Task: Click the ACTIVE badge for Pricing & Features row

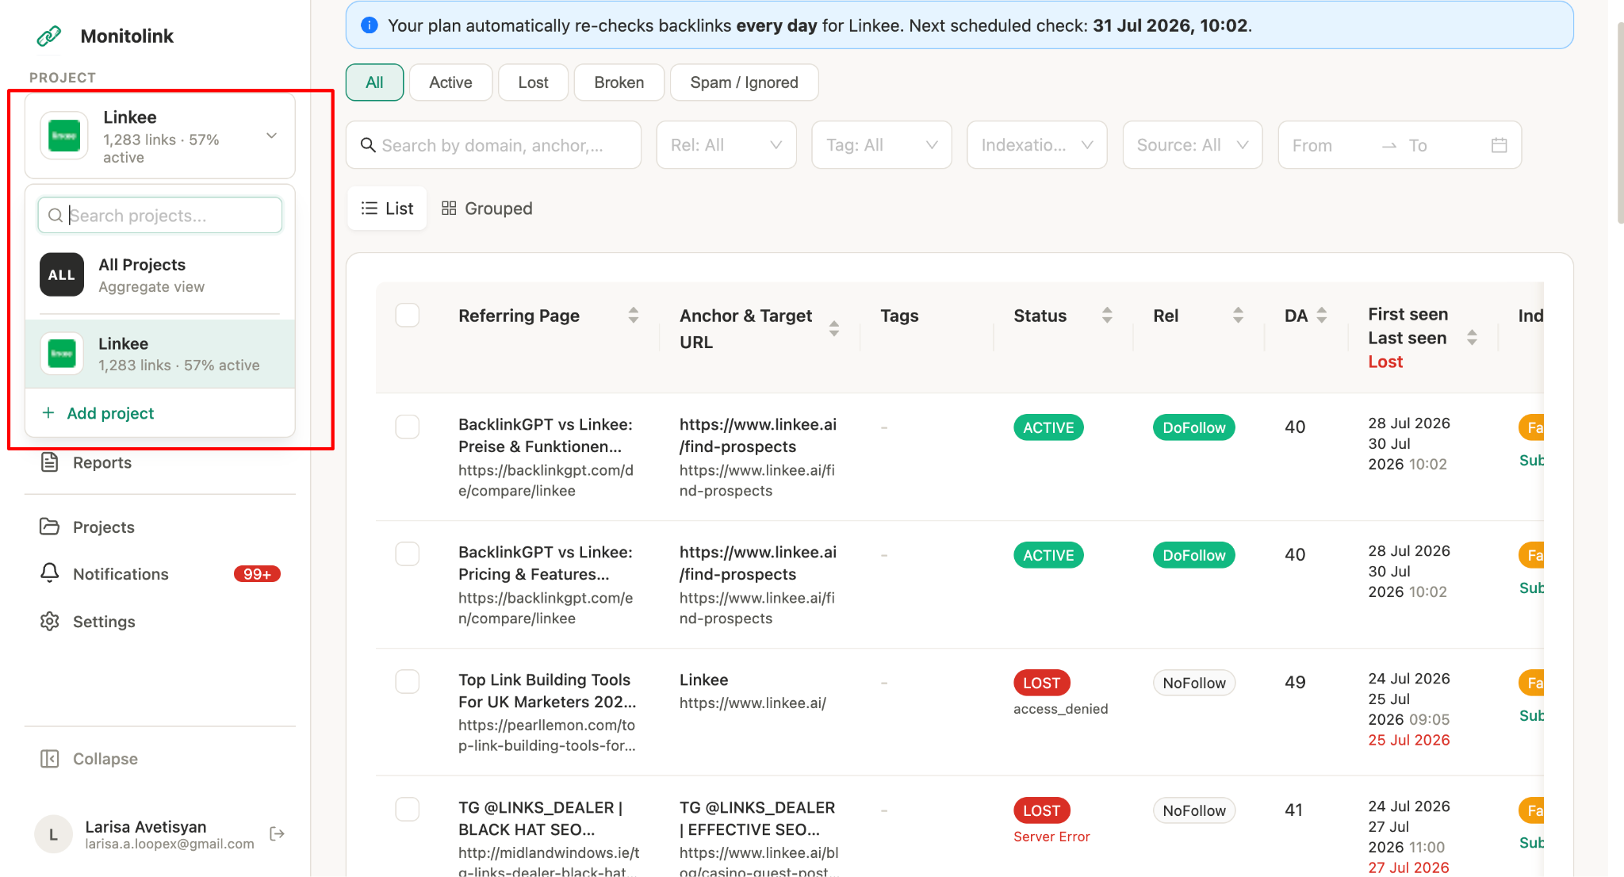Action: coord(1048,555)
